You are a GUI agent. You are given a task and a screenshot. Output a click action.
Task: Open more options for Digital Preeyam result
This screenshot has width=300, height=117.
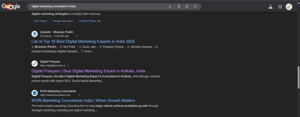pos(68,66)
